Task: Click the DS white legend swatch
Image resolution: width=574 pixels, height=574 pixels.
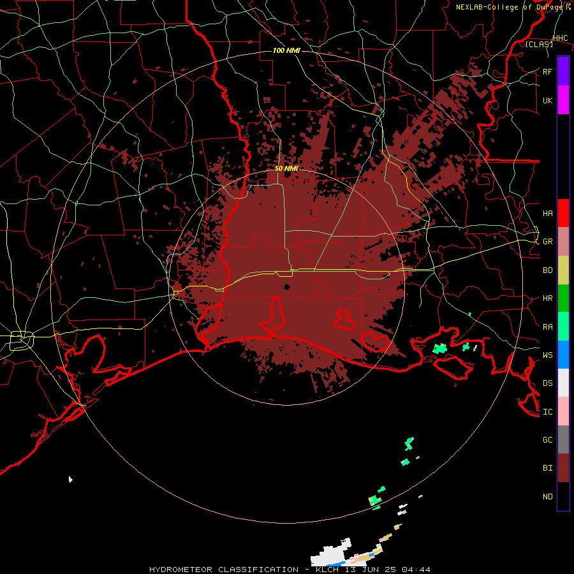Action: coord(563,383)
